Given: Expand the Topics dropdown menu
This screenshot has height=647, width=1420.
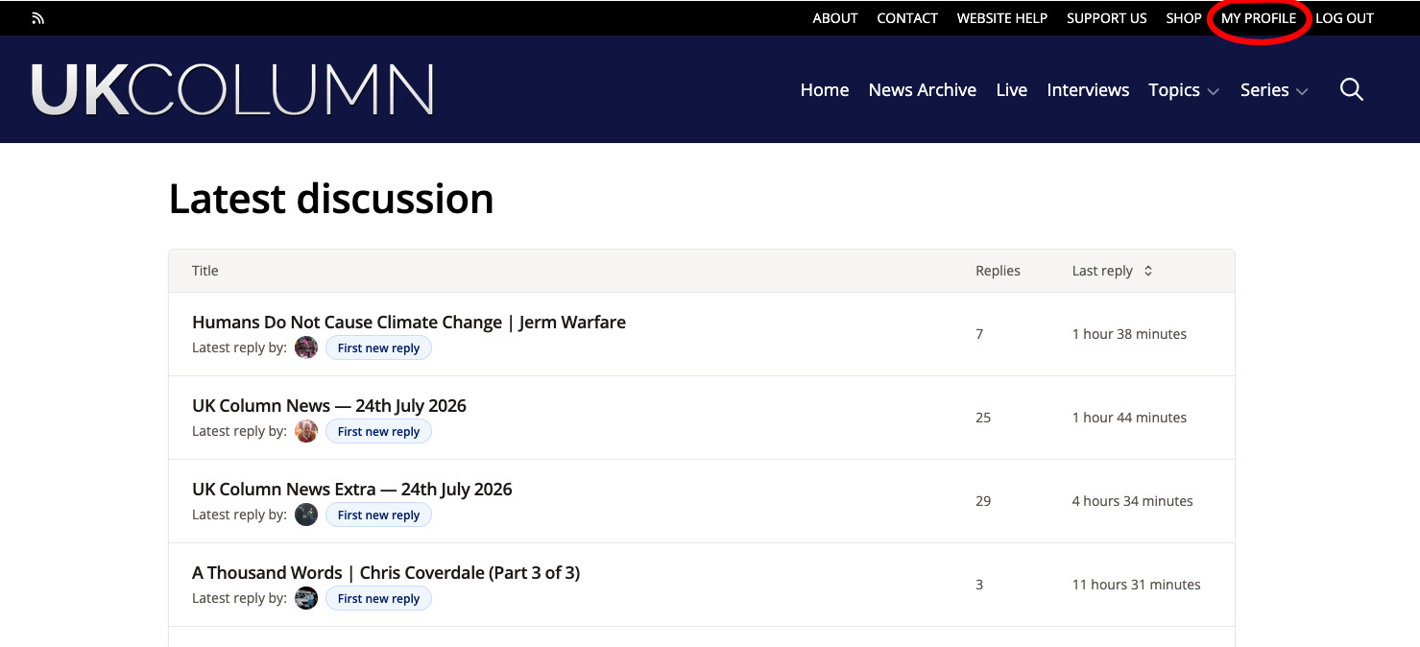Looking at the screenshot, I should pos(1184,90).
